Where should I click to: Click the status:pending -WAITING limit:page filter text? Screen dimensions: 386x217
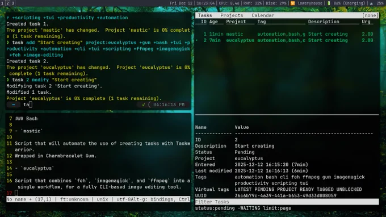click(243, 208)
